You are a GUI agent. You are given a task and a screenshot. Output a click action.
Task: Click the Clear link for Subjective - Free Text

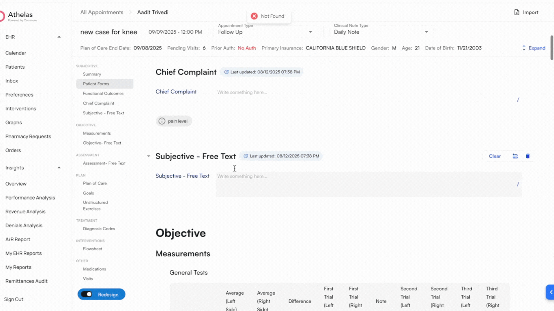pos(495,156)
